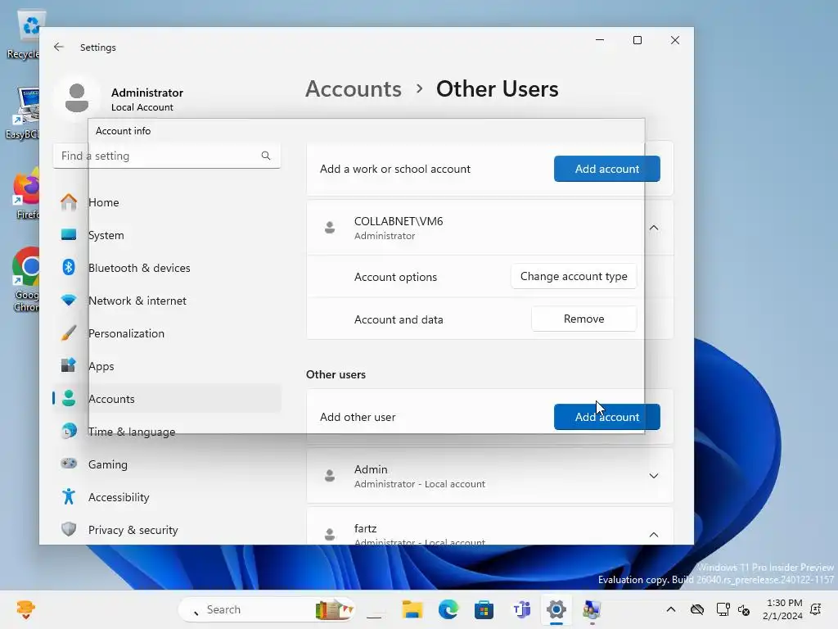Click the Other users section heading

click(336, 374)
